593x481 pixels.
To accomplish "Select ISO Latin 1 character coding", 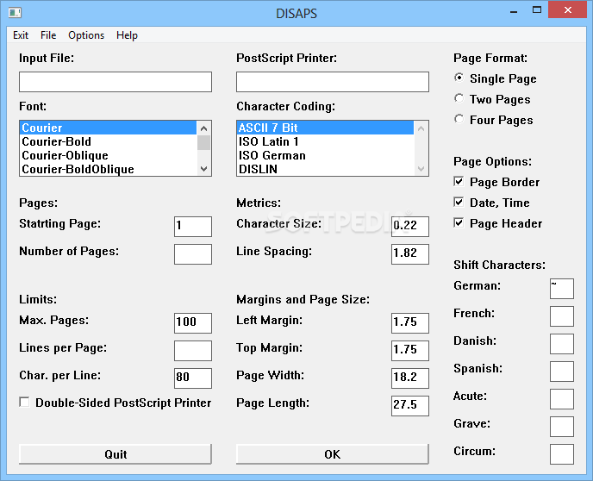I will pos(325,141).
